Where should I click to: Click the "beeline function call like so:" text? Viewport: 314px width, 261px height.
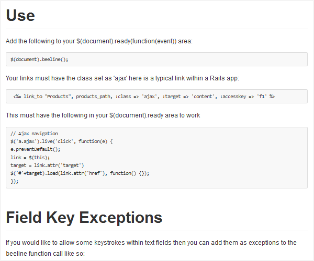pyautogui.click(x=45, y=254)
